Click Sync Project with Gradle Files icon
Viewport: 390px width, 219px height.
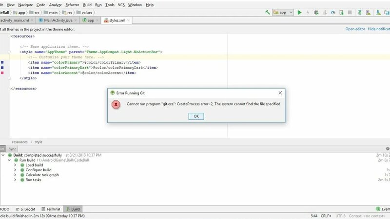pyautogui.click(x=360, y=12)
